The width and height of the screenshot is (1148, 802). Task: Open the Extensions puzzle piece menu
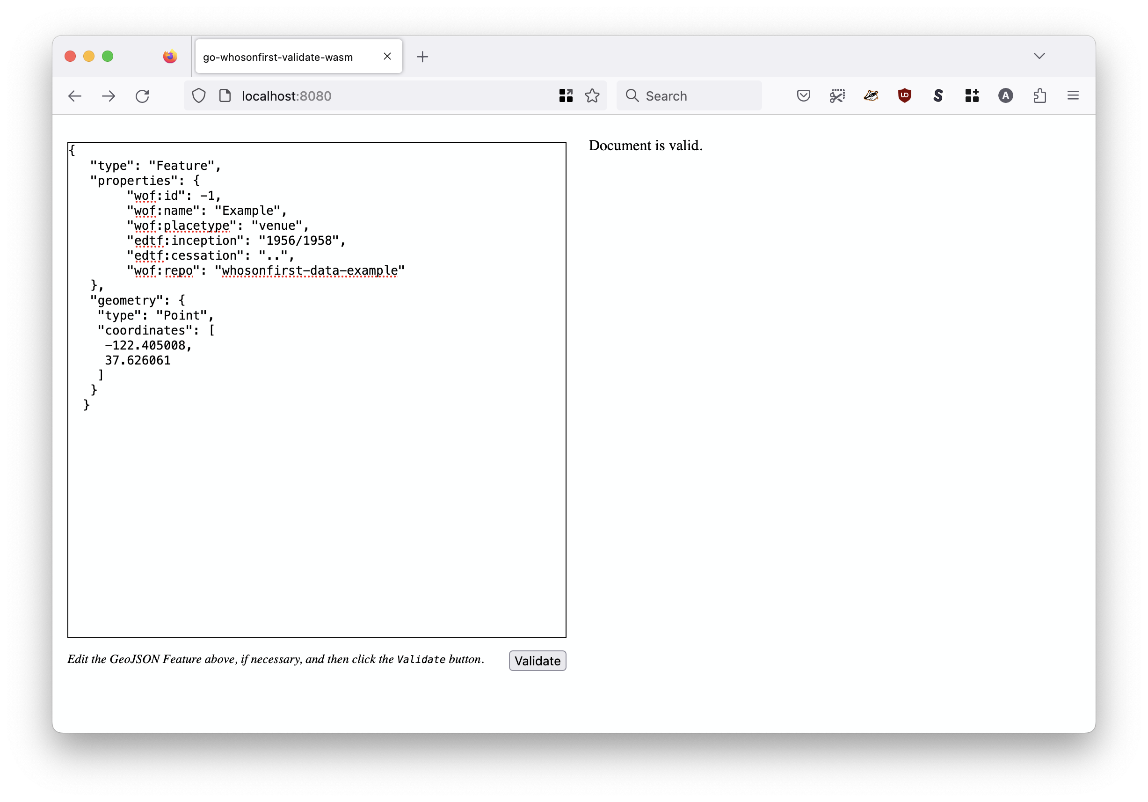click(1039, 95)
